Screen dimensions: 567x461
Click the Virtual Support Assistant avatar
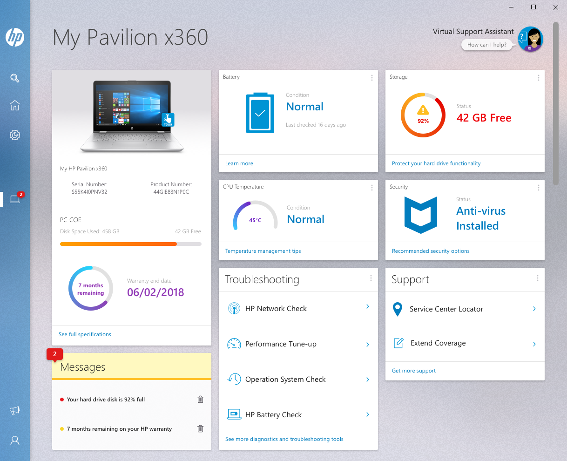pyautogui.click(x=531, y=39)
